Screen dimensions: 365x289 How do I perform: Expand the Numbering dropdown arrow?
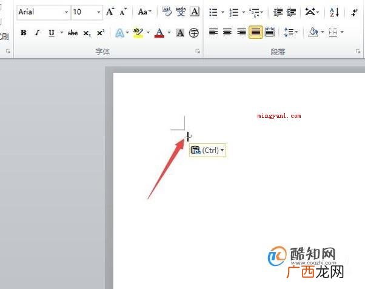pyautogui.click(x=244, y=12)
